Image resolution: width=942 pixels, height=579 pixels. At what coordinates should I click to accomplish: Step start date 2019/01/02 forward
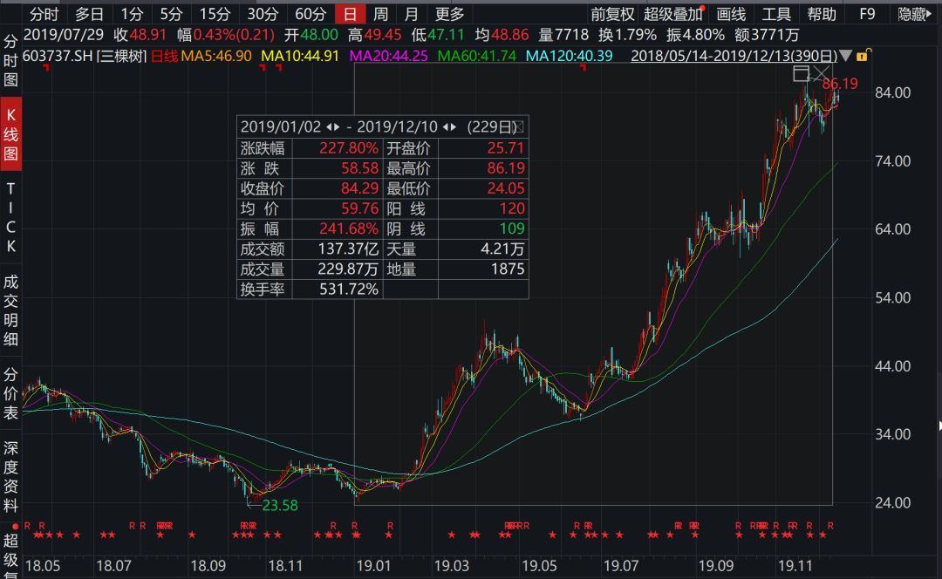point(337,127)
